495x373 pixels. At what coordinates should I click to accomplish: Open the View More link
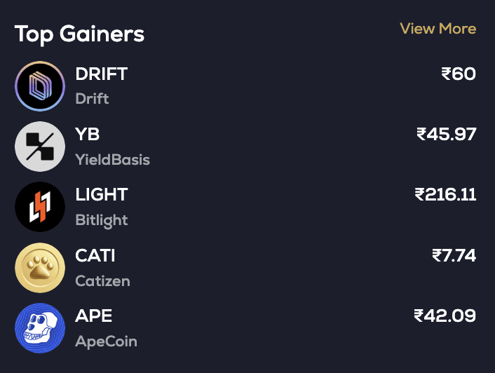click(x=438, y=29)
